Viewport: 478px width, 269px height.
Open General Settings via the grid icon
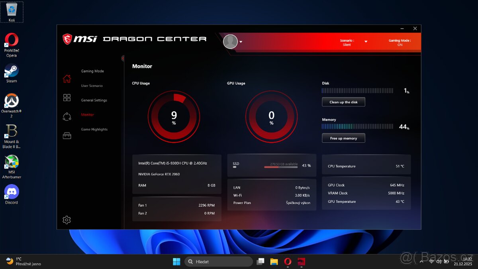pyautogui.click(x=67, y=98)
